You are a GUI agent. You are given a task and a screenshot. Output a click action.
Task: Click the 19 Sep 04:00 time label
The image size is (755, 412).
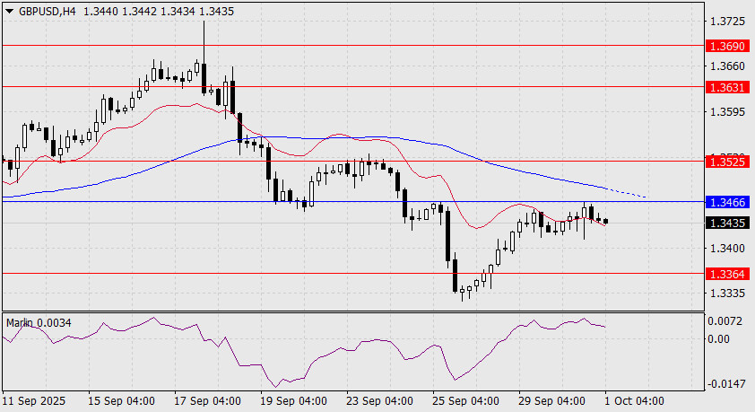pyautogui.click(x=294, y=401)
